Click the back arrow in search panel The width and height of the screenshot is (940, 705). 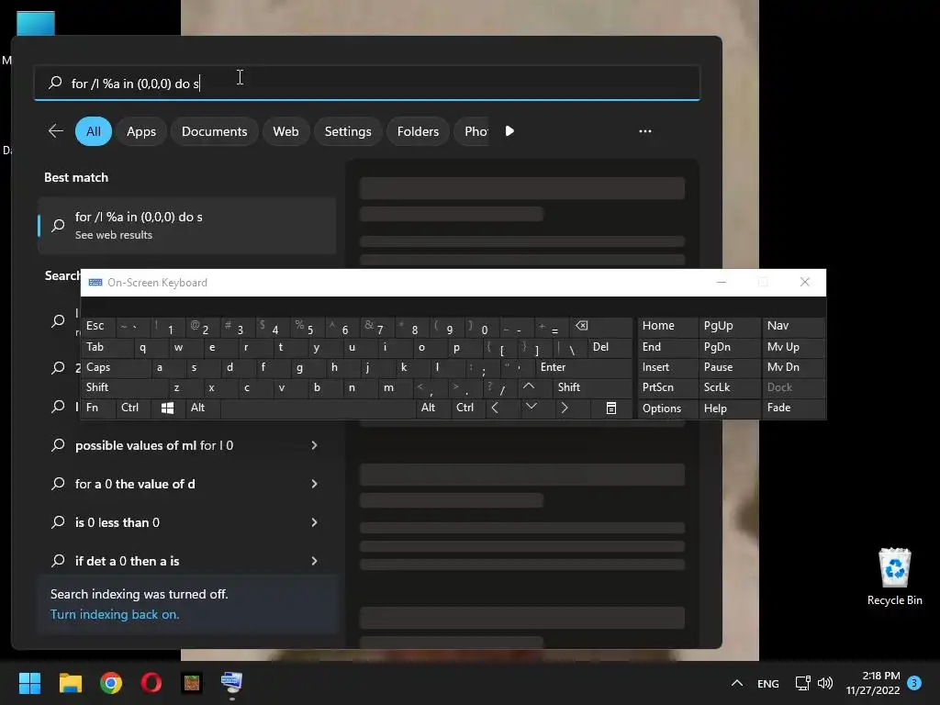pyautogui.click(x=56, y=130)
